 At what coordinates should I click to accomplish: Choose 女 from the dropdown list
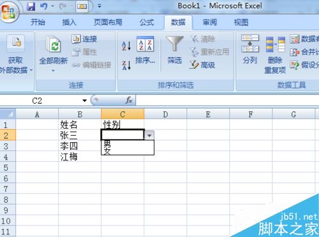[128, 151]
